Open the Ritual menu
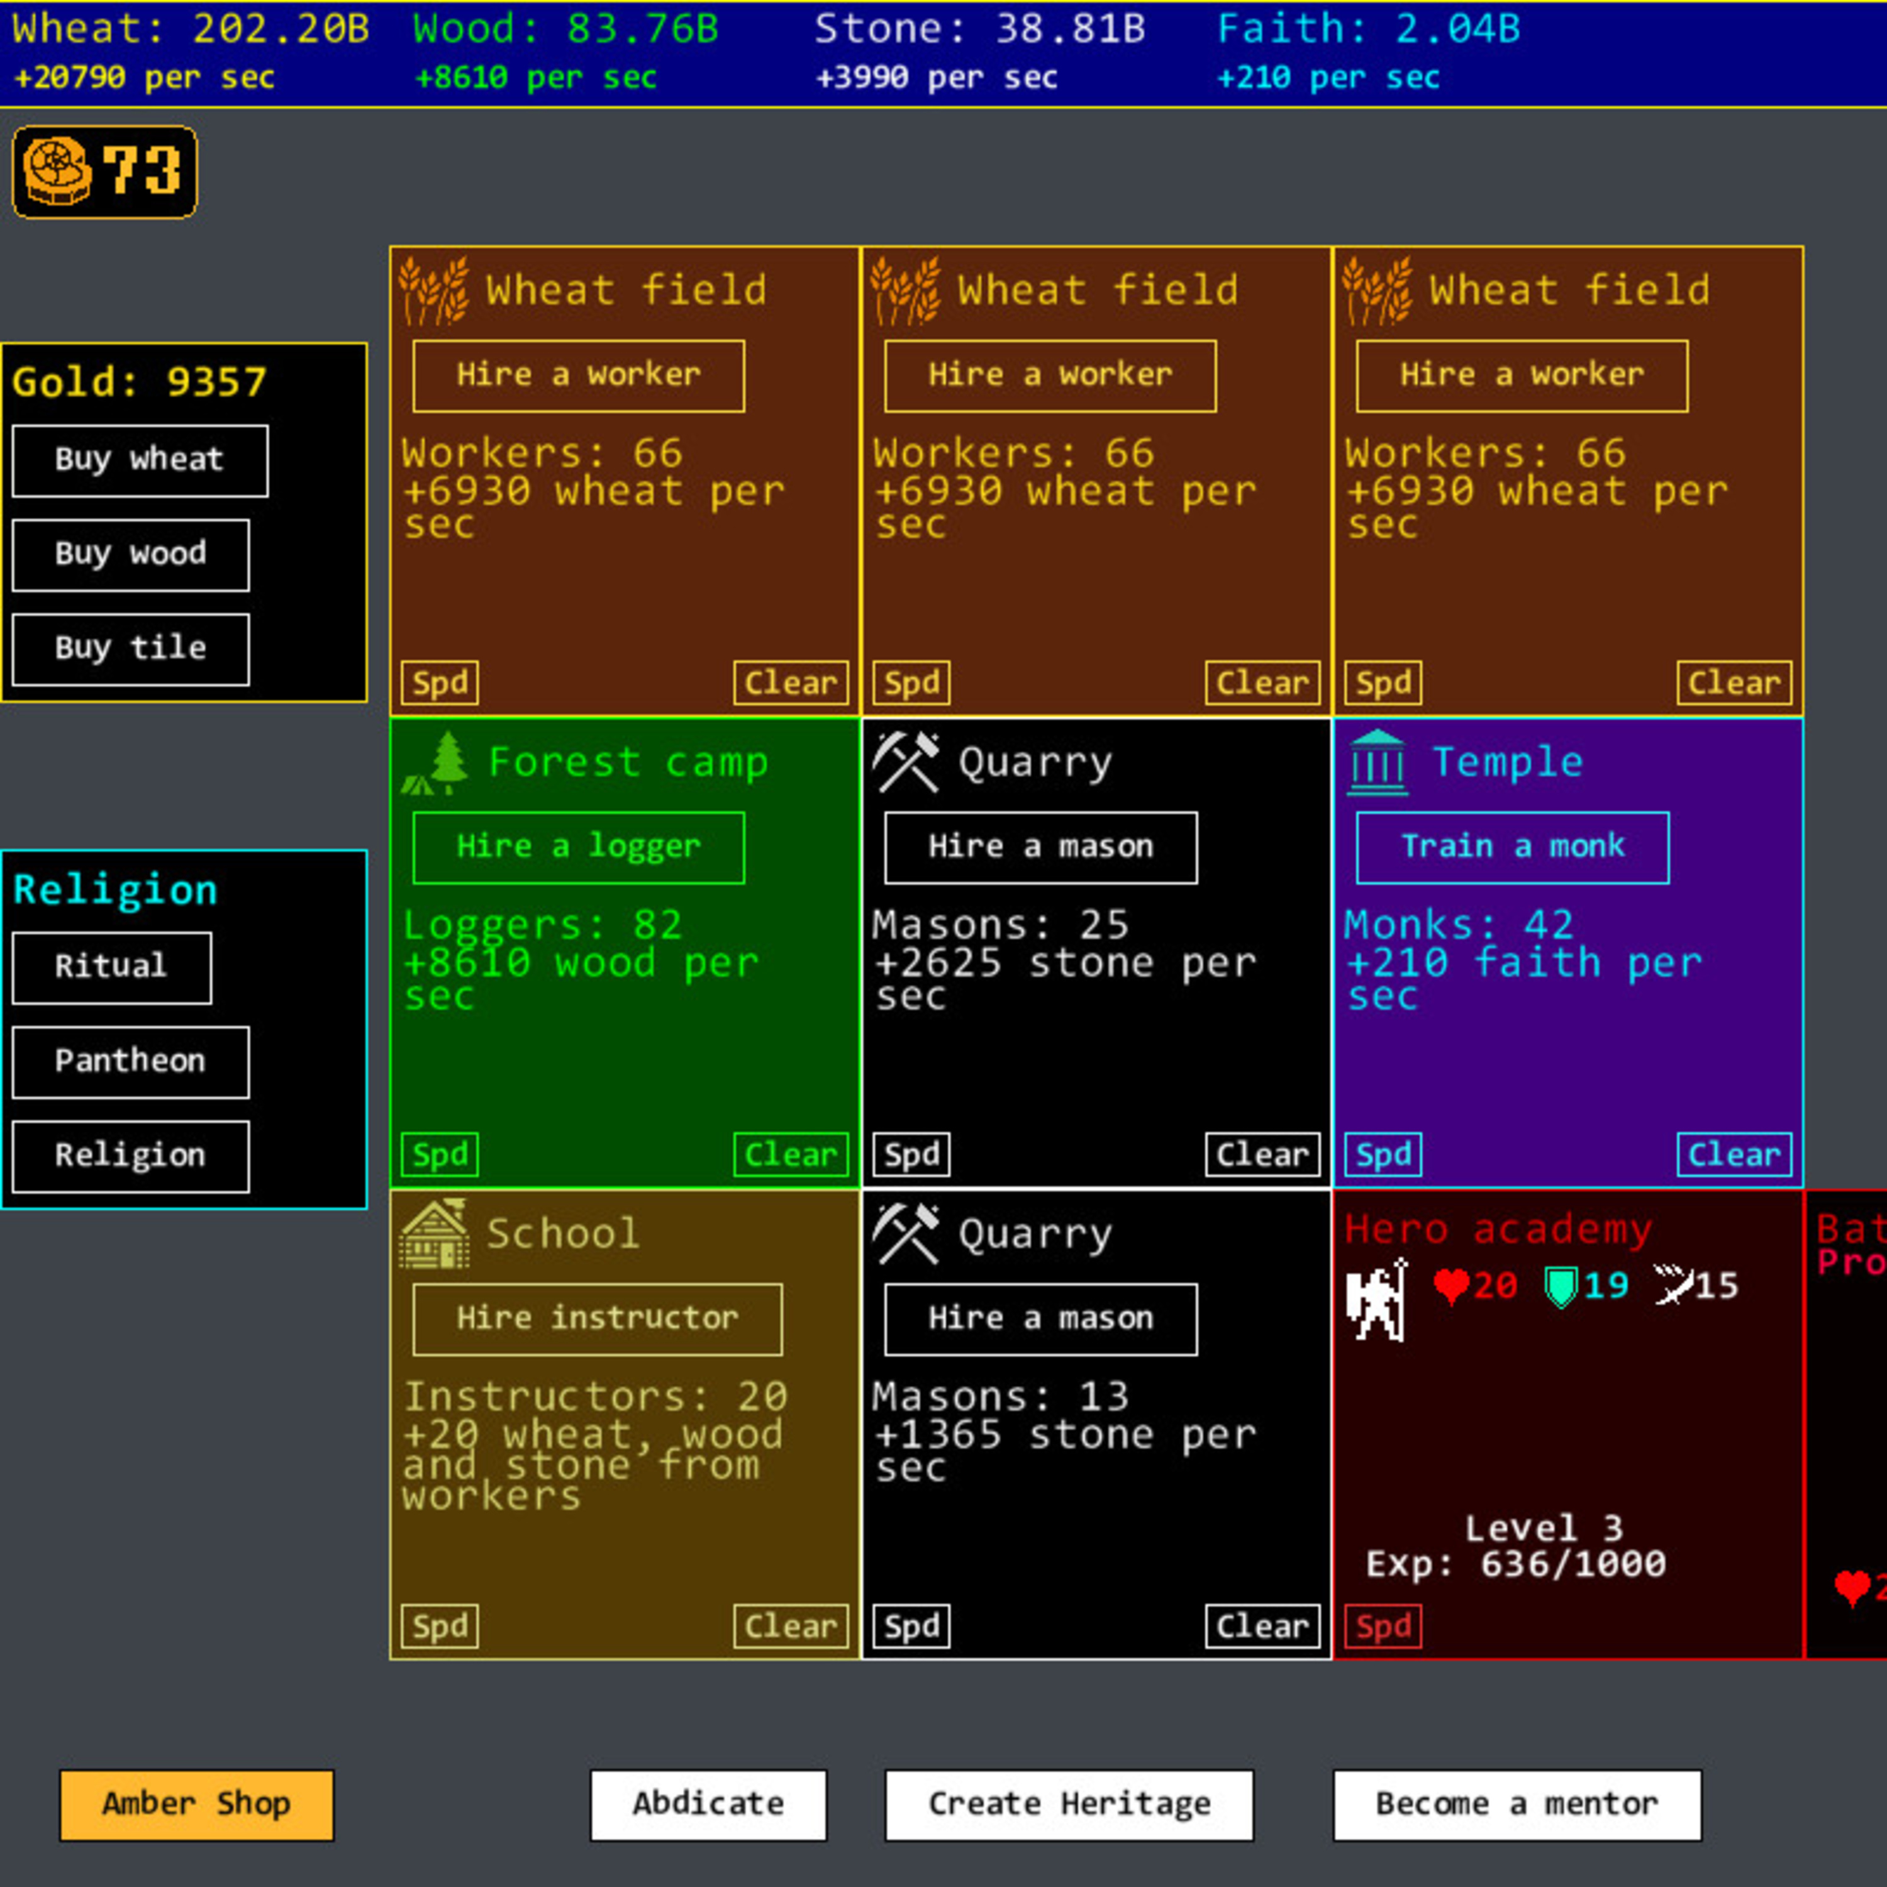The width and height of the screenshot is (1887, 1887). click(x=111, y=967)
